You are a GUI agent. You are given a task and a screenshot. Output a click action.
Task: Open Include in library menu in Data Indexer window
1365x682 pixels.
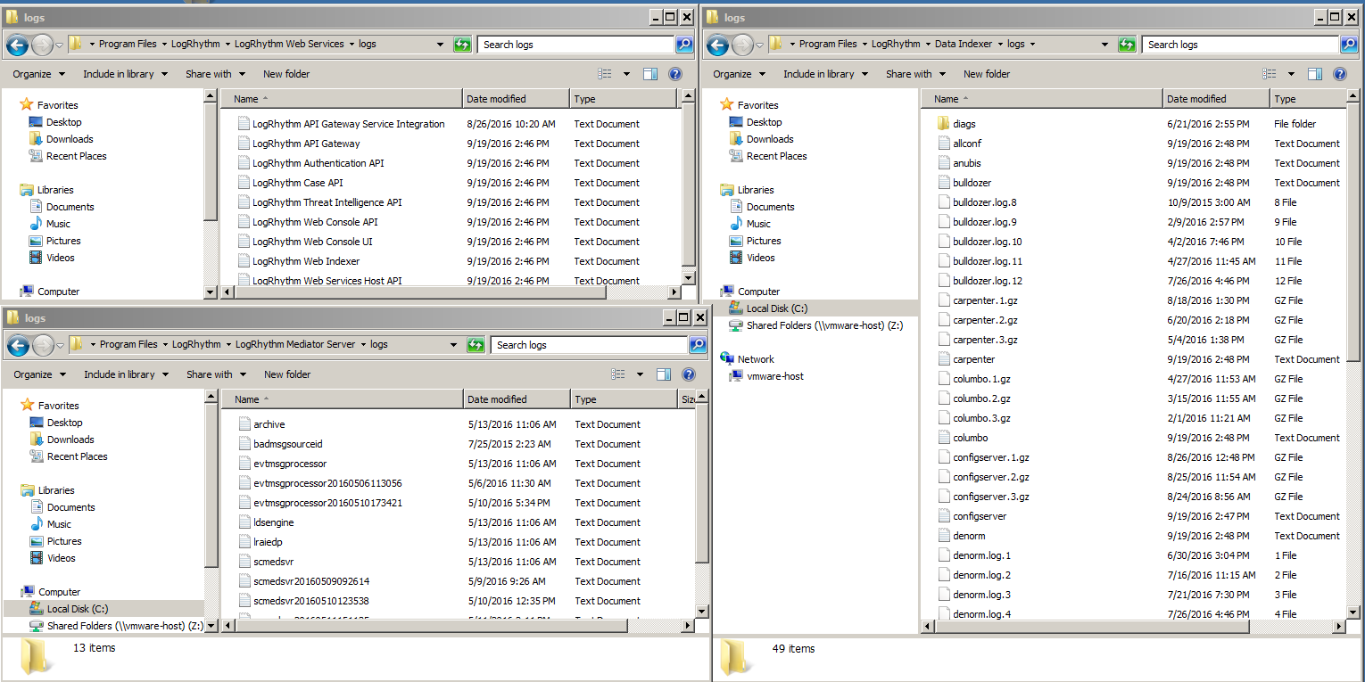[825, 74]
